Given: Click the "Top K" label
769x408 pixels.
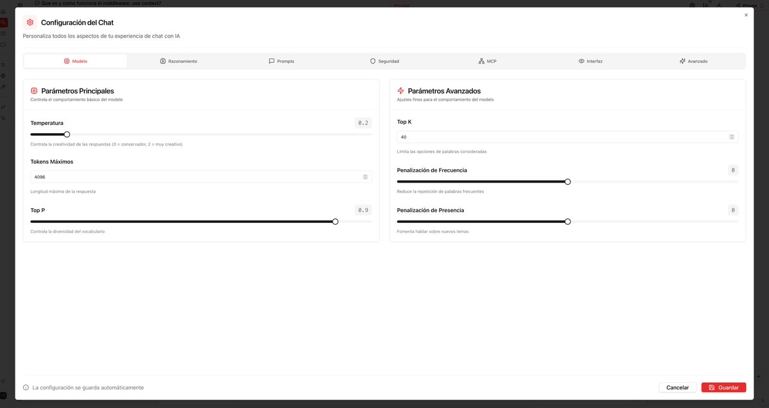Looking at the screenshot, I should pos(404,122).
